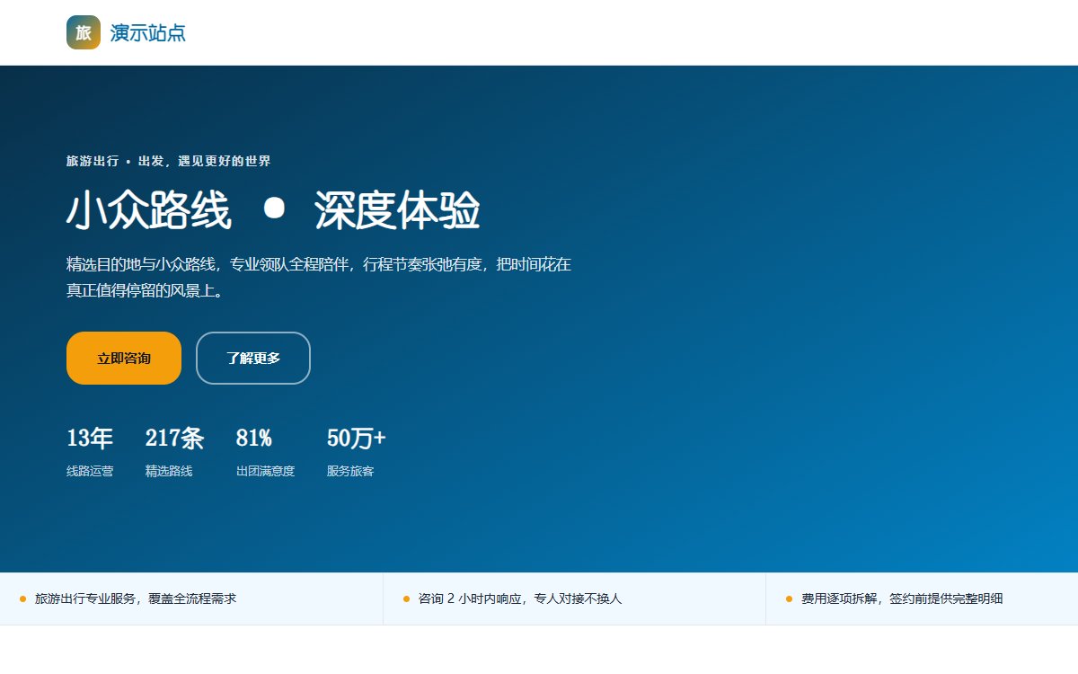Click the 立即咨询 button
Screen dimensions: 1078x674
[124, 358]
